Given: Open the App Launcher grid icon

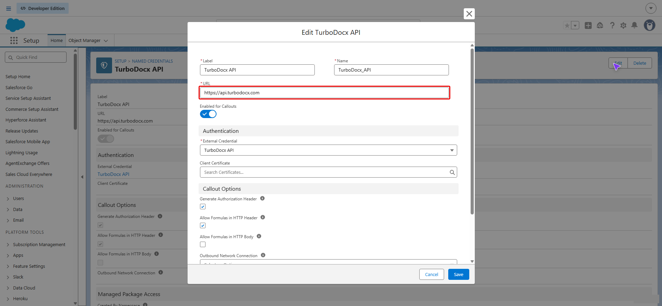Looking at the screenshot, I should pos(14,41).
